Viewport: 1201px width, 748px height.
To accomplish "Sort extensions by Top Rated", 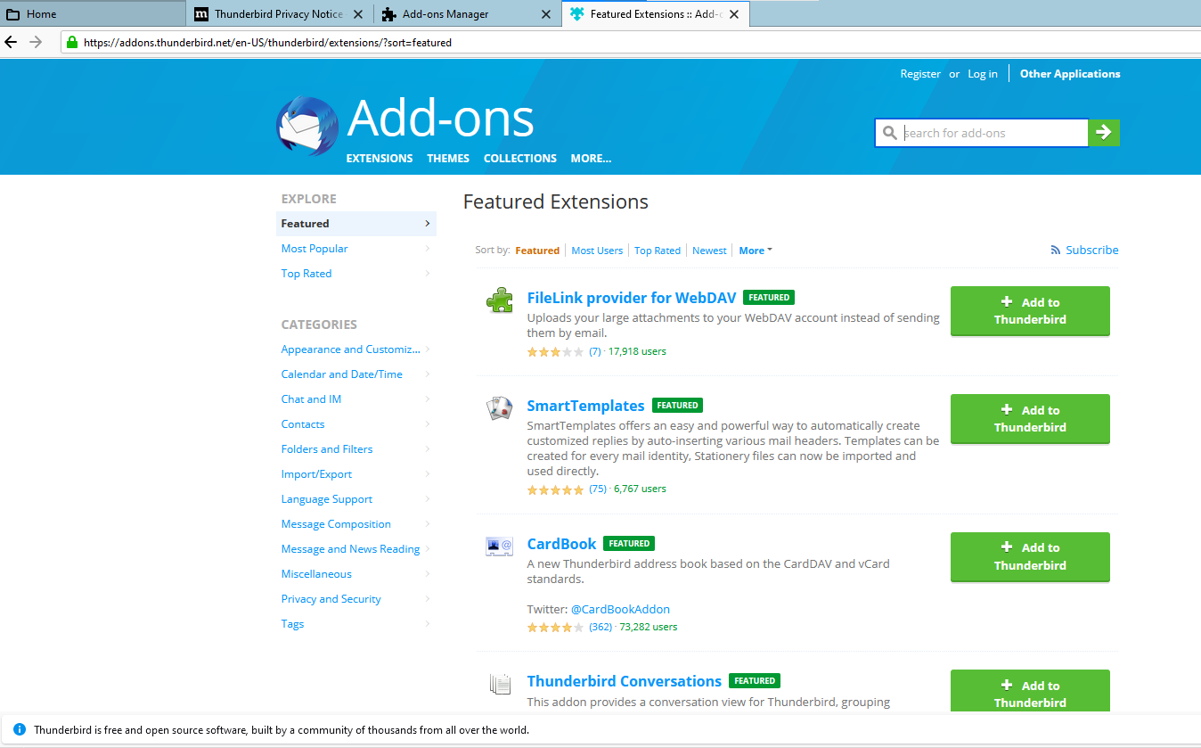I will [x=658, y=251].
